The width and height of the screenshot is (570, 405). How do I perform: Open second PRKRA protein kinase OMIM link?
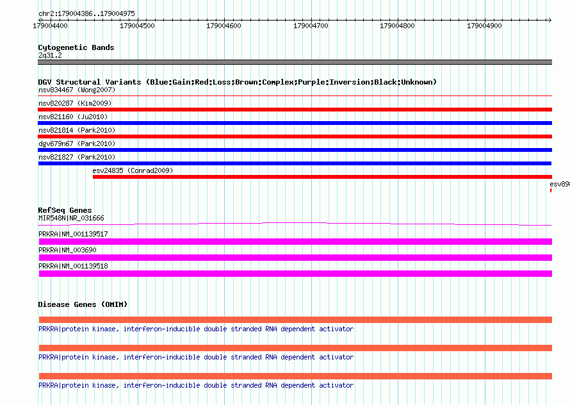[x=196, y=358]
